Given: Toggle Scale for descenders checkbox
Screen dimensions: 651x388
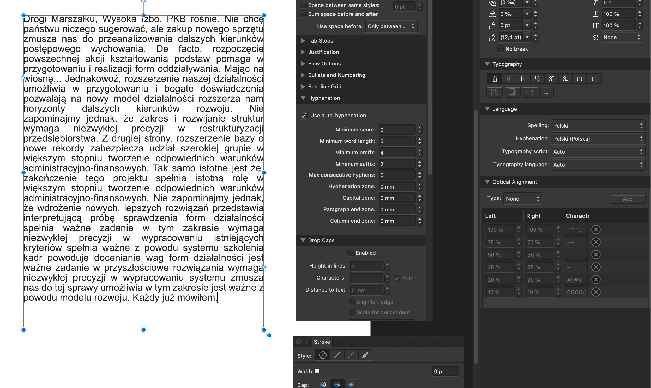Looking at the screenshot, I should pyautogui.click(x=352, y=312).
